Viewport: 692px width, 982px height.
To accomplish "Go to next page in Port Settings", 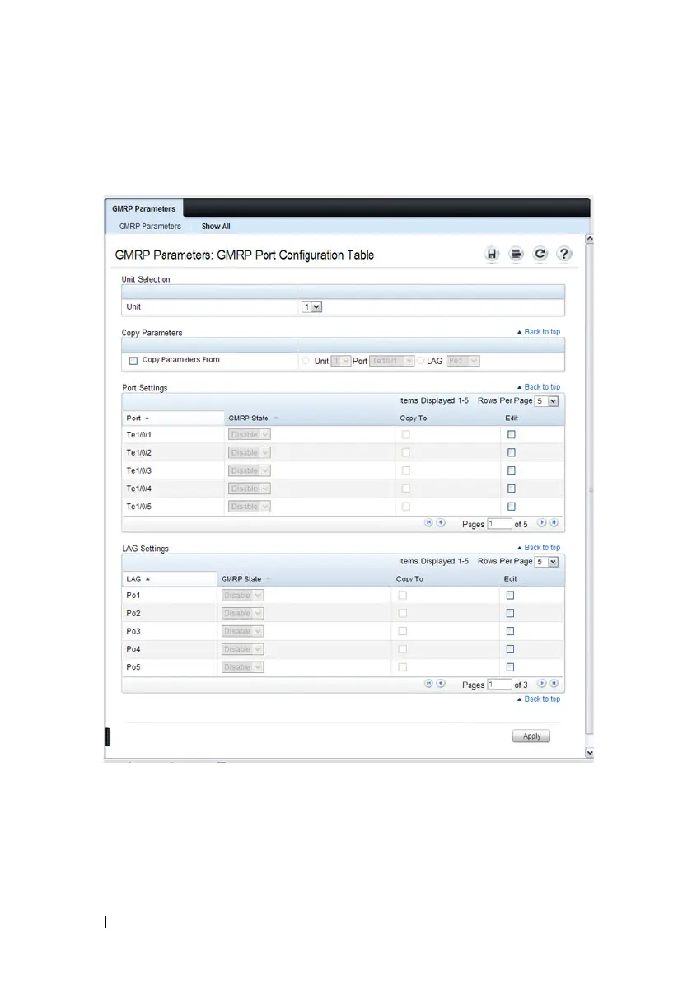I will pyautogui.click(x=542, y=522).
